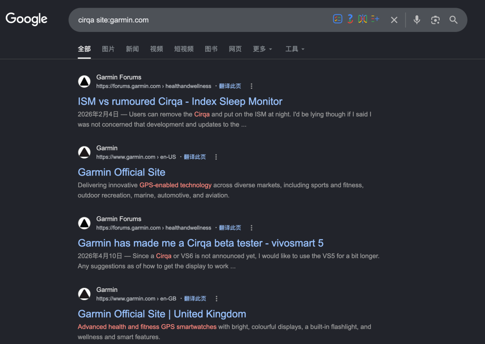Click the Google logo
The width and height of the screenshot is (485, 344).
[x=26, y=19]
